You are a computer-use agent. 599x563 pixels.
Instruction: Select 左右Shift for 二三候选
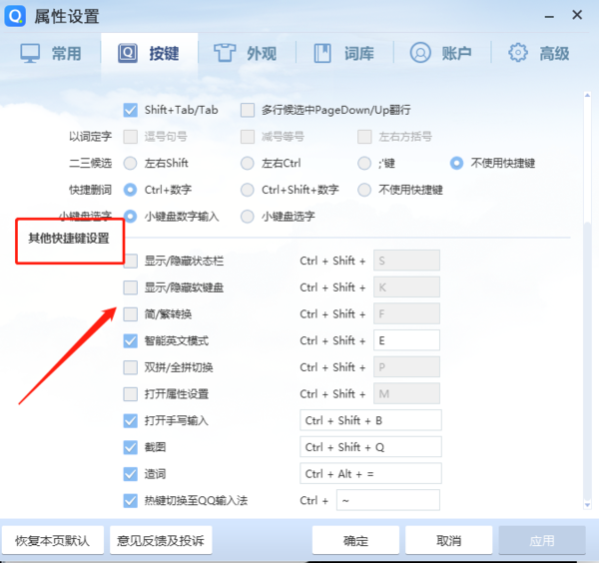[130, 163]
